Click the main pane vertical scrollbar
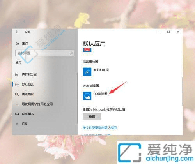 (x=182, y=92)
